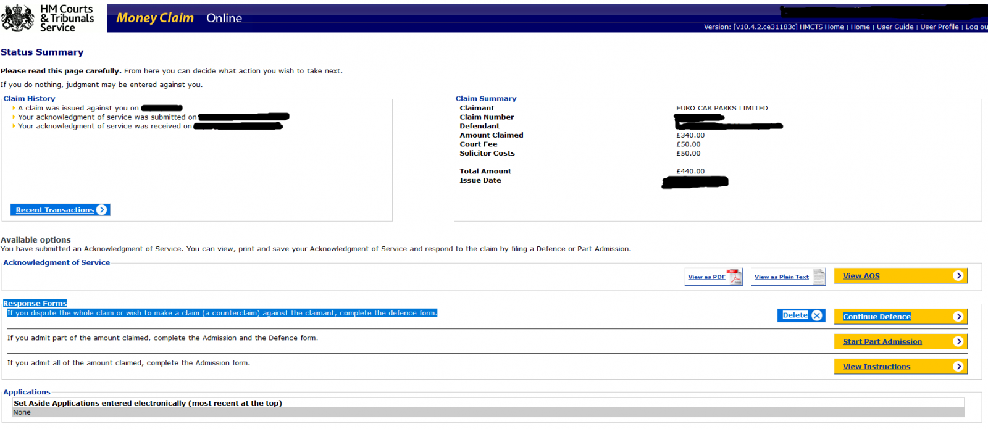Open the View as PDF link
The width and height of the screenshot is (988, 429).
click(706, 277)
